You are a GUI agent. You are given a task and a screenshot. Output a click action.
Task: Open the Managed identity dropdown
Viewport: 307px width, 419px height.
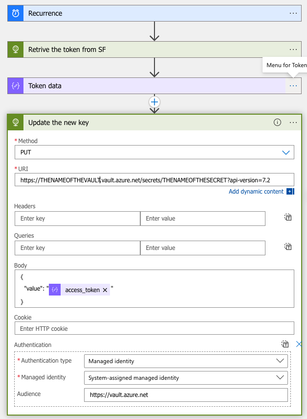280,377
